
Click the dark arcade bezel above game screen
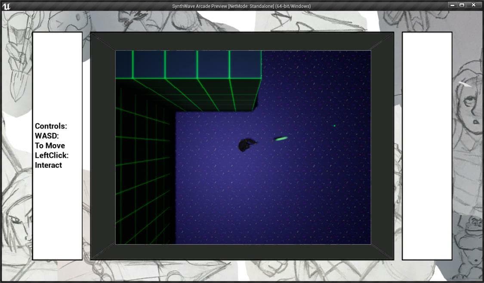tap(242, 41)
